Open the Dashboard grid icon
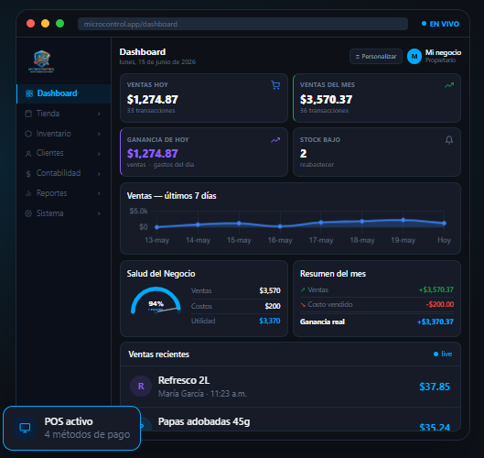The width and height of the screenshot is (484, 458). 29,93
